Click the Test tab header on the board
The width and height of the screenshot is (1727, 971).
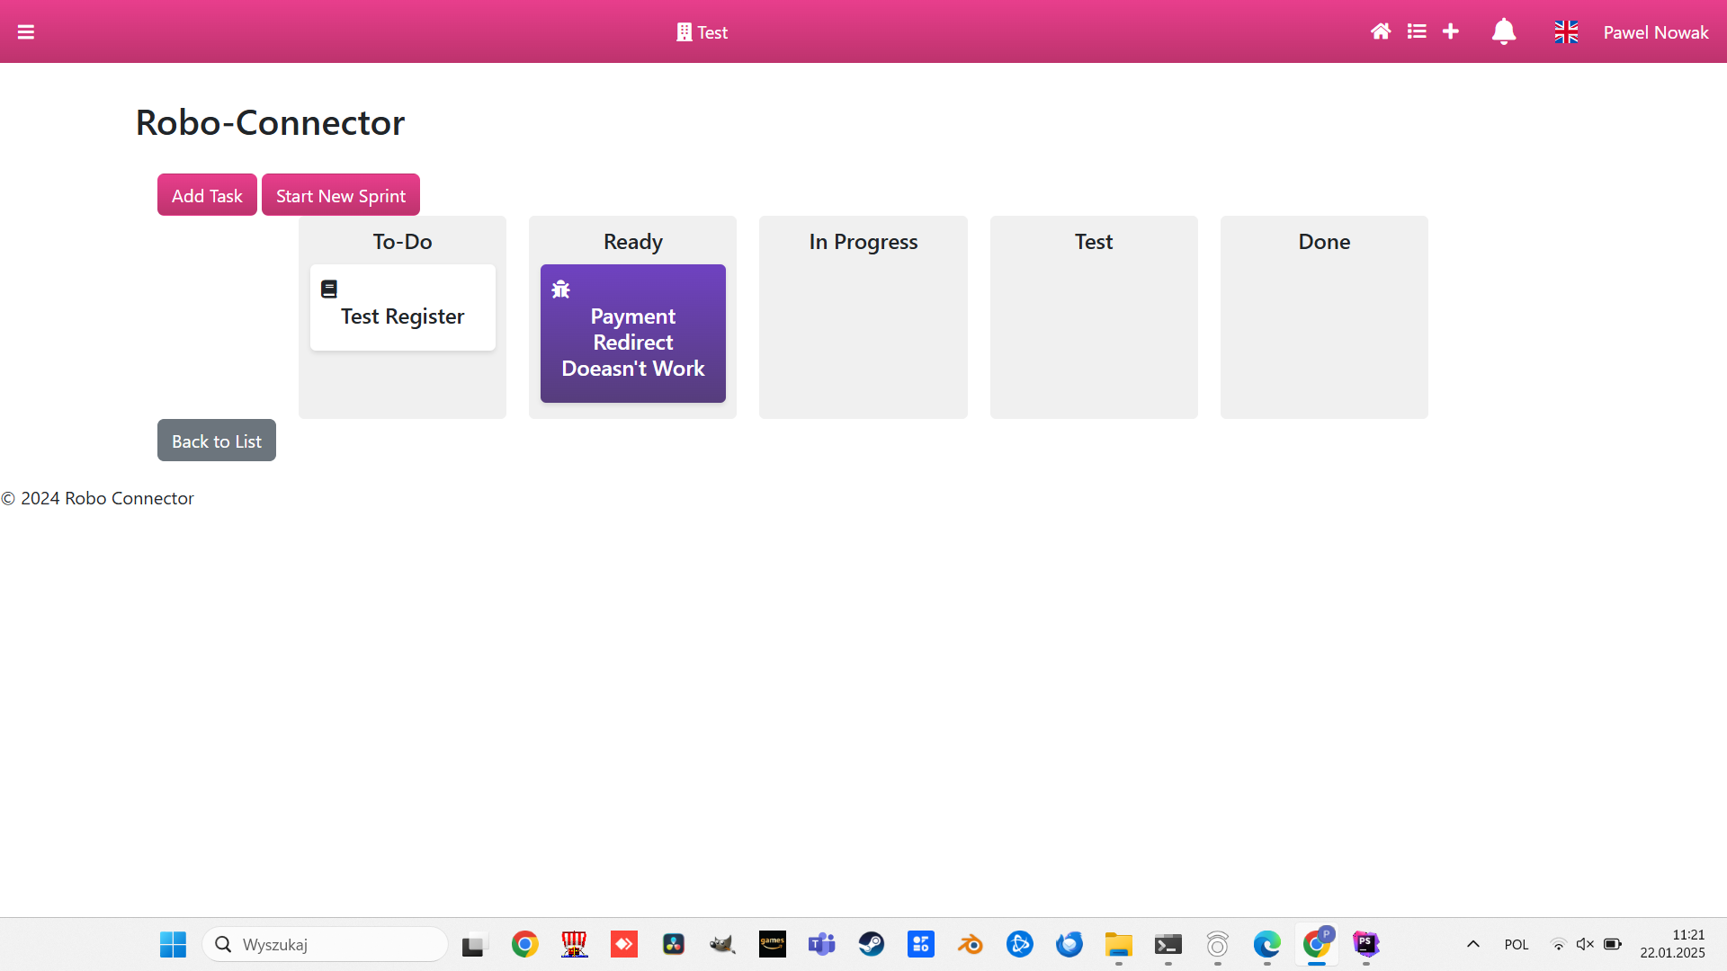1093,241
